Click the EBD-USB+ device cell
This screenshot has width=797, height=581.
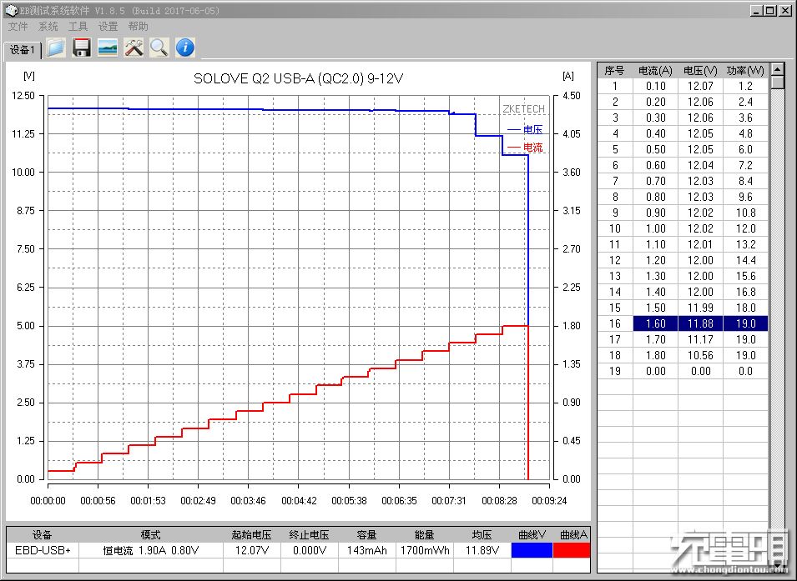coord(43,550)
